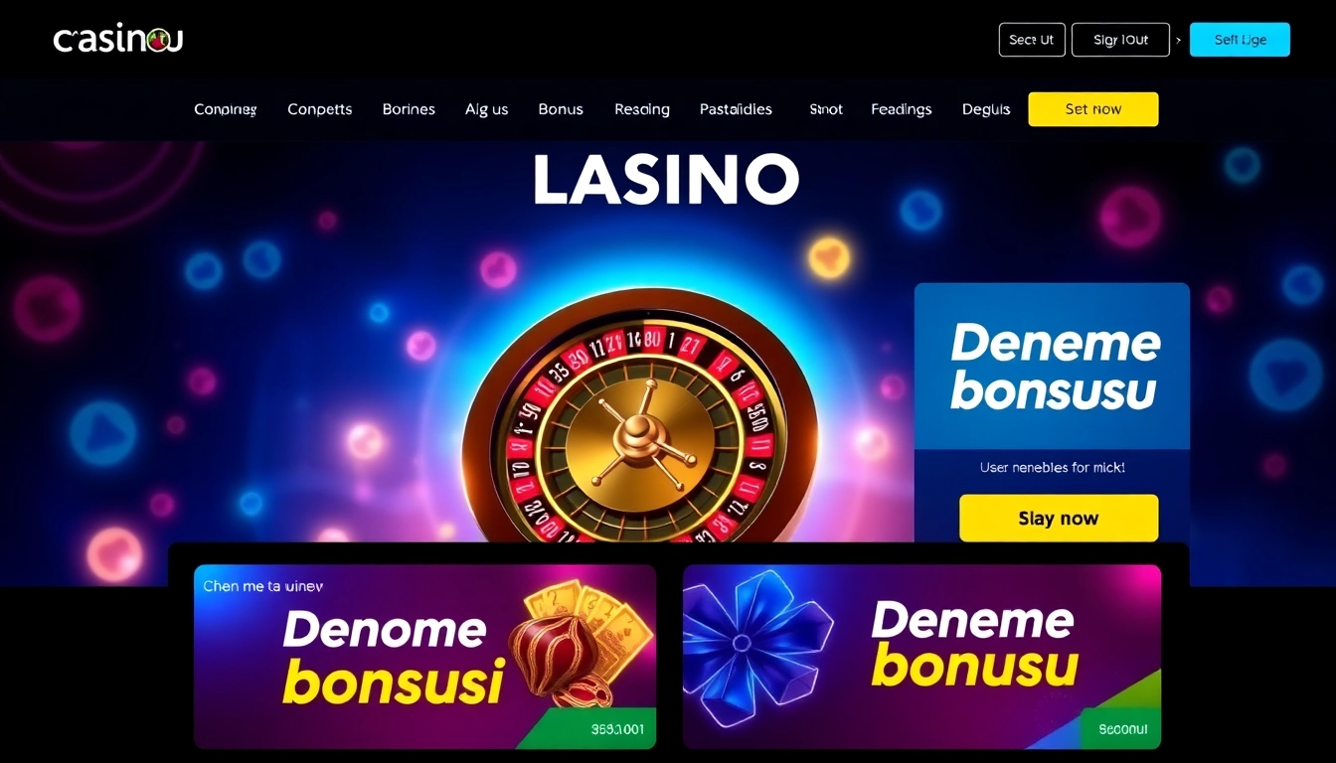Open the Conpineg menu item
Screen dimensions: 1336x763
tap(226, 109)
